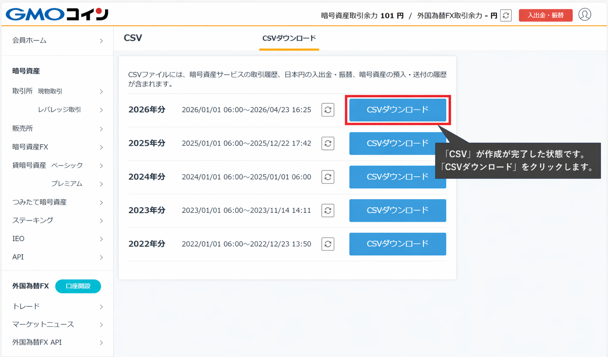Download the 2022年分 CSV file
This screenshot has width=608, height=357.
click(x=397, y=244)
